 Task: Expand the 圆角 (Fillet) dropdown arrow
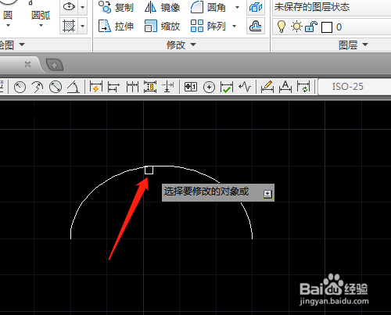coord(237,7)
